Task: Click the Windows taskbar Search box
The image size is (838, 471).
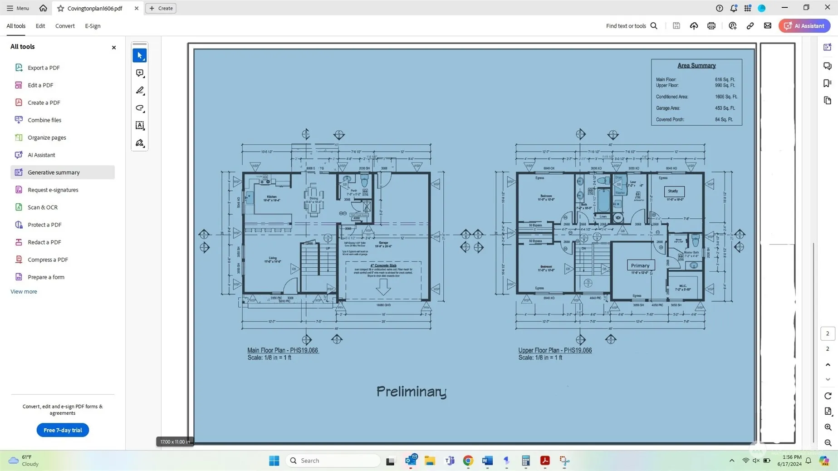Action: 333,461
